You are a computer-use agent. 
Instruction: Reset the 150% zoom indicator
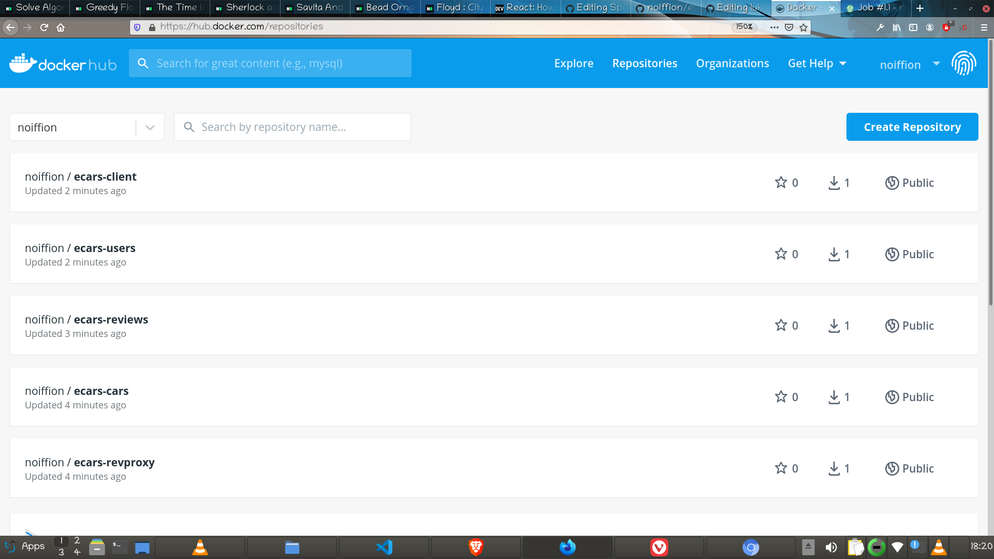click(x=744, y=27)
